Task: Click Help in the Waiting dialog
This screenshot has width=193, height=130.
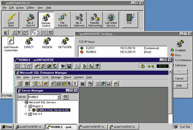Action: click(179, 86)
